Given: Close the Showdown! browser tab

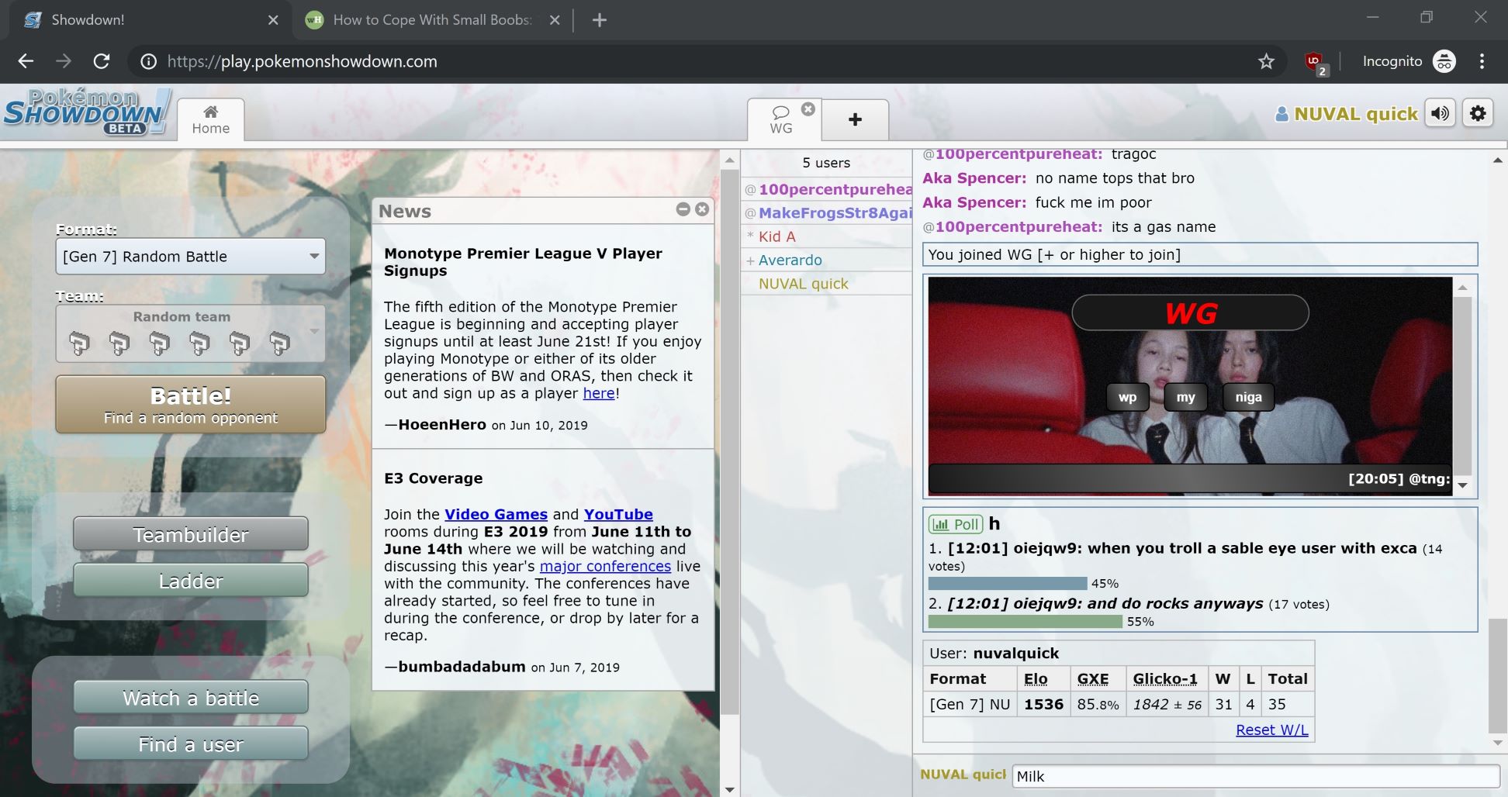Looking at the screenshot, I should (x=273, y=20).
